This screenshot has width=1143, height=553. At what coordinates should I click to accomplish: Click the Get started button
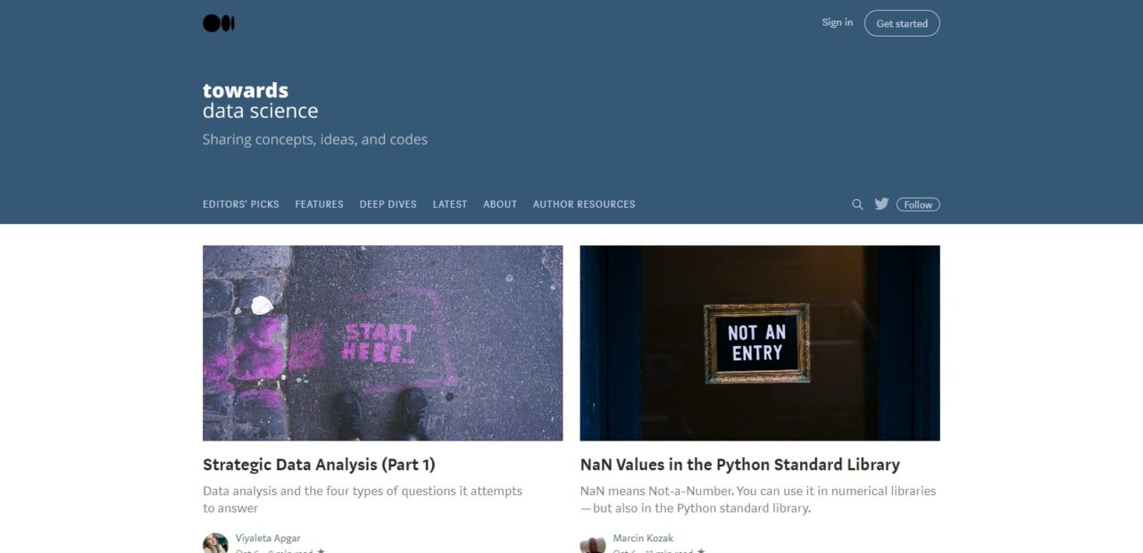coord(902,23)
